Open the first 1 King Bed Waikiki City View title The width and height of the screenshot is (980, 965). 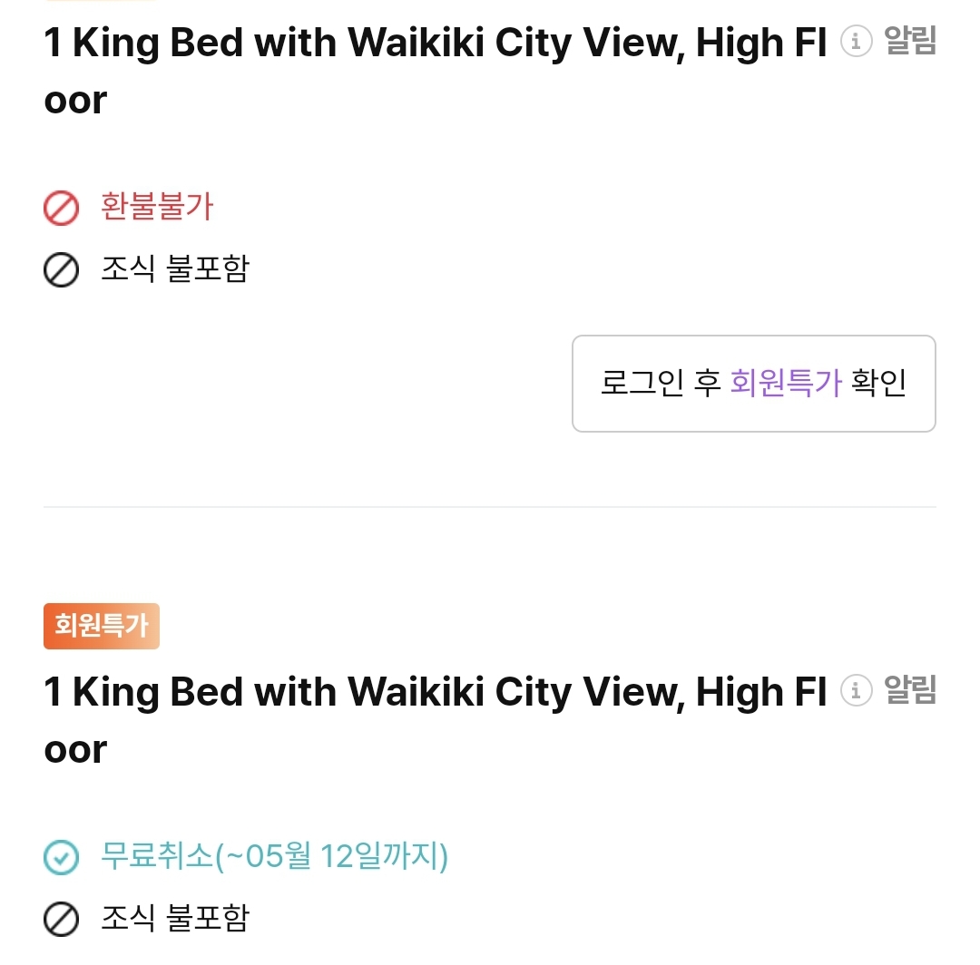(x=436, y=71)
